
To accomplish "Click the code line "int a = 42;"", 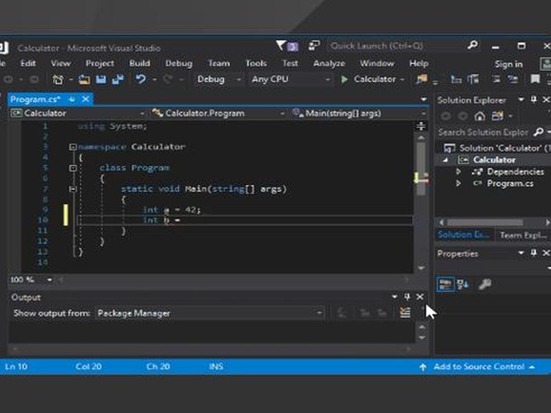I will click(171, 210).
